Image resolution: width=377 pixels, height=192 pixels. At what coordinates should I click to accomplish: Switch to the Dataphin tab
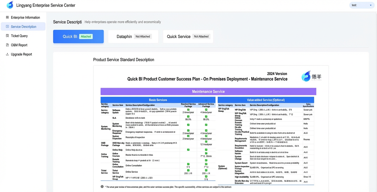[133, 37]
